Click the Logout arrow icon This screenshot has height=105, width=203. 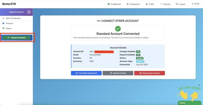pyautogui.click(x=177, y=4)
